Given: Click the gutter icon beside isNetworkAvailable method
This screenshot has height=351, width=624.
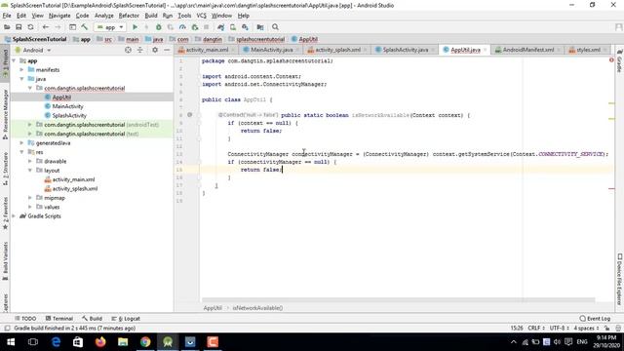Looking at the screenshot, I should [190, 115].
